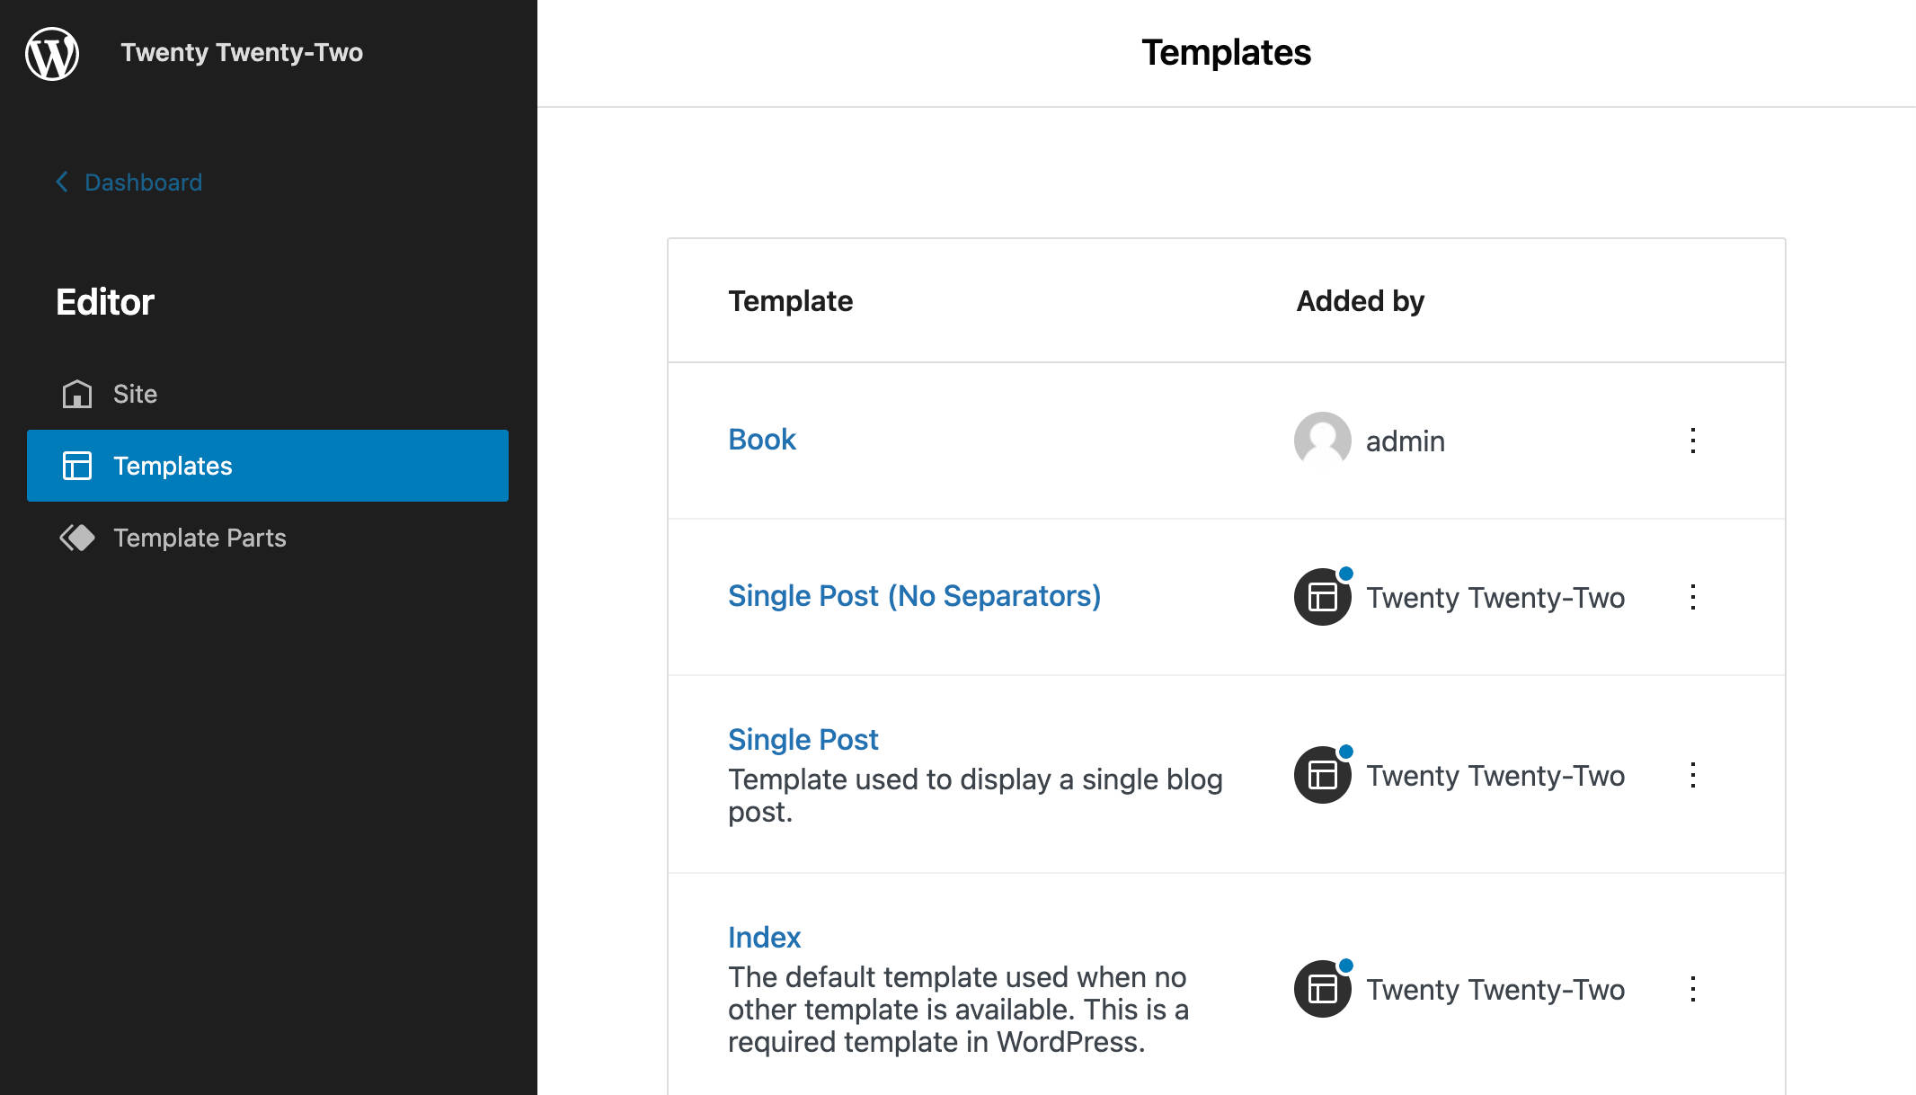Image resolution: width=1916 pixels, height=1095 pixels.
Task: Open the Book template options menu
Action: tap(1694, 440)
